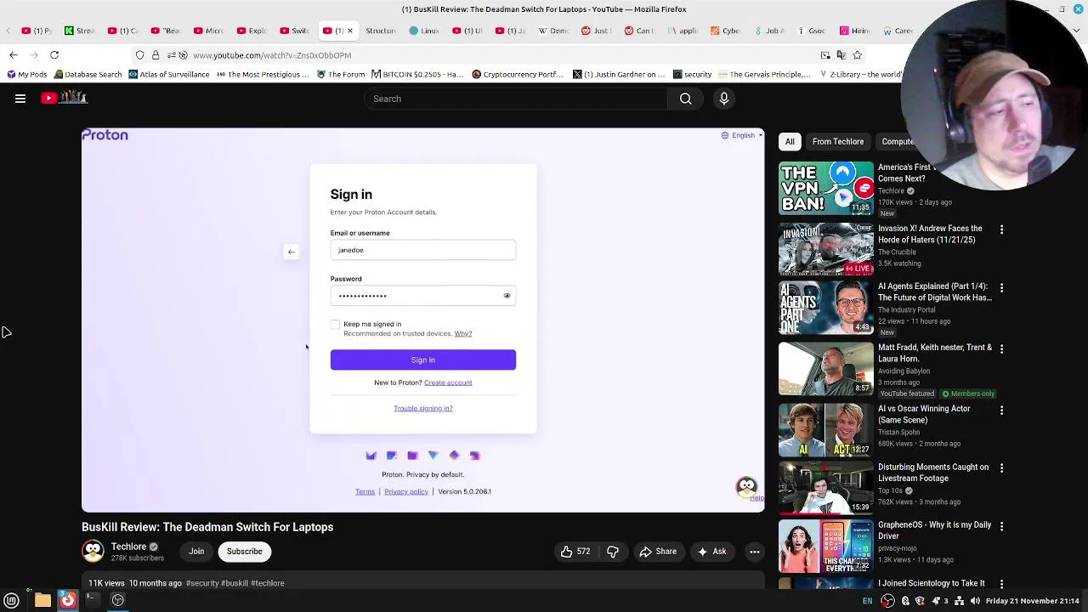Focus the YouTube Search box
The image size is (1088, 612).
pos(517,99)
